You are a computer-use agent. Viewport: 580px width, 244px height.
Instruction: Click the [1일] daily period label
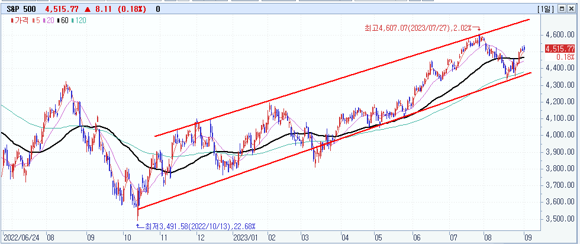(545, 9)
